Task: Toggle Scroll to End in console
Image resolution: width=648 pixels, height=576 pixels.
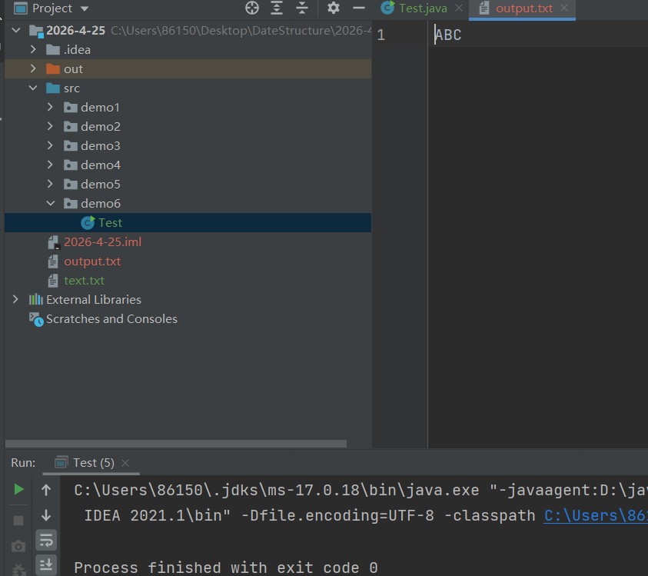Action: click(x=46, y=564)
